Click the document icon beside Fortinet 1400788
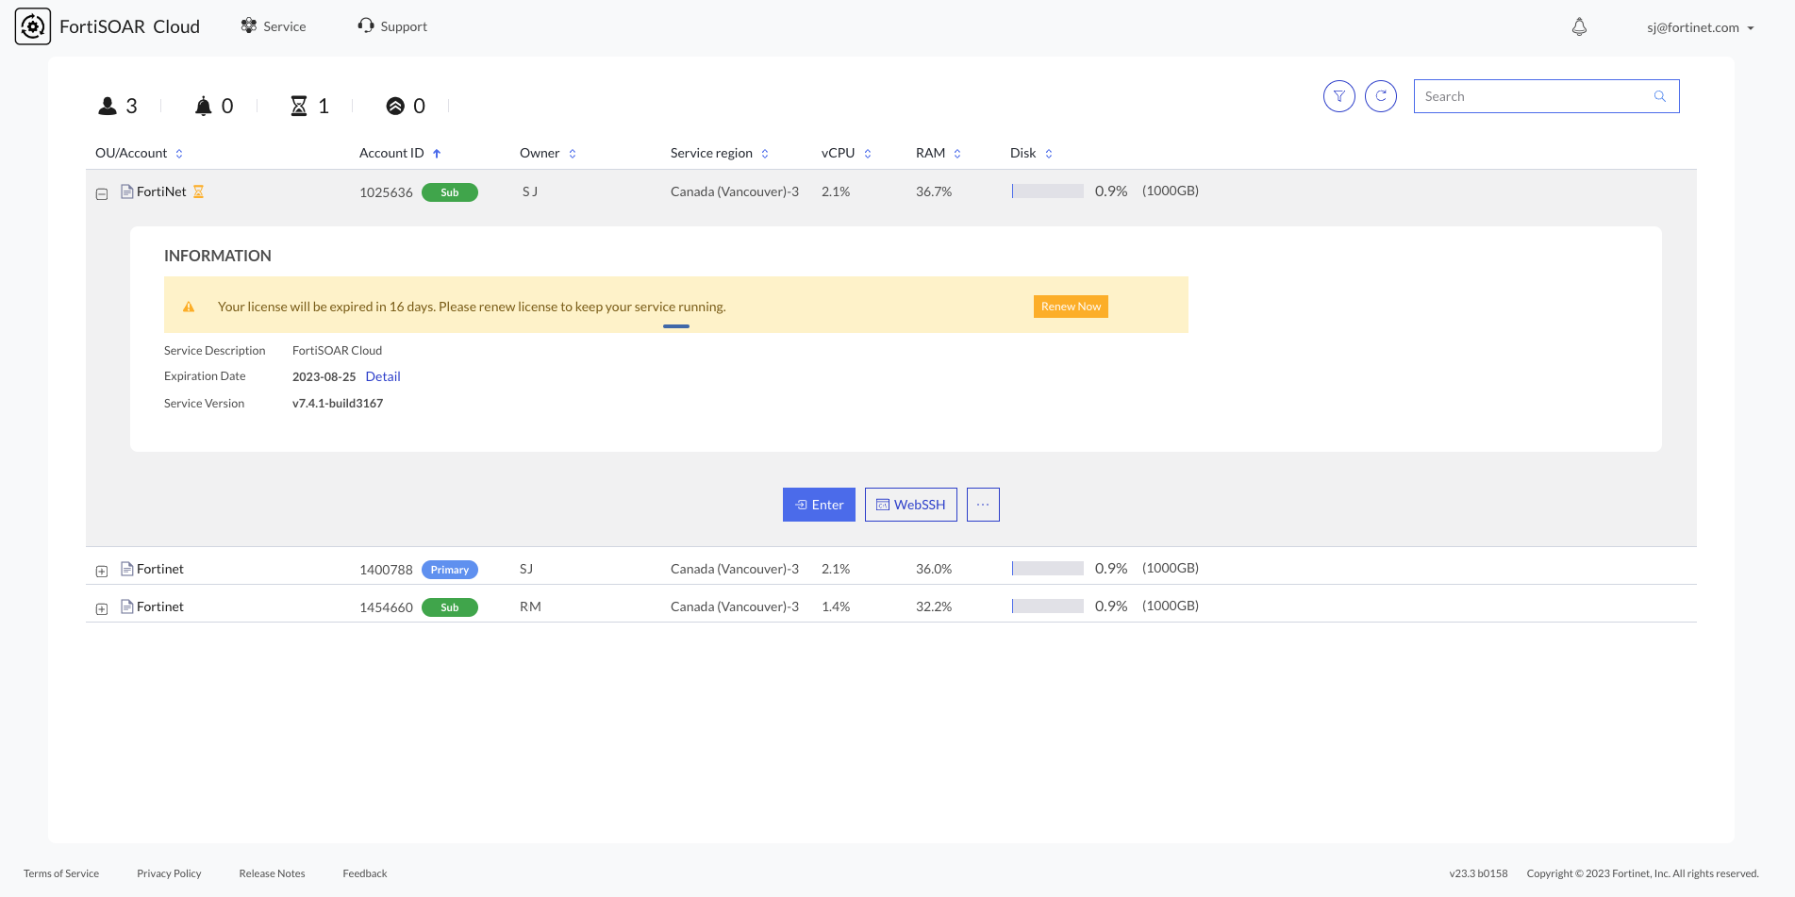1795x897 pixels. pyautogui.click(x=126, y=568)
